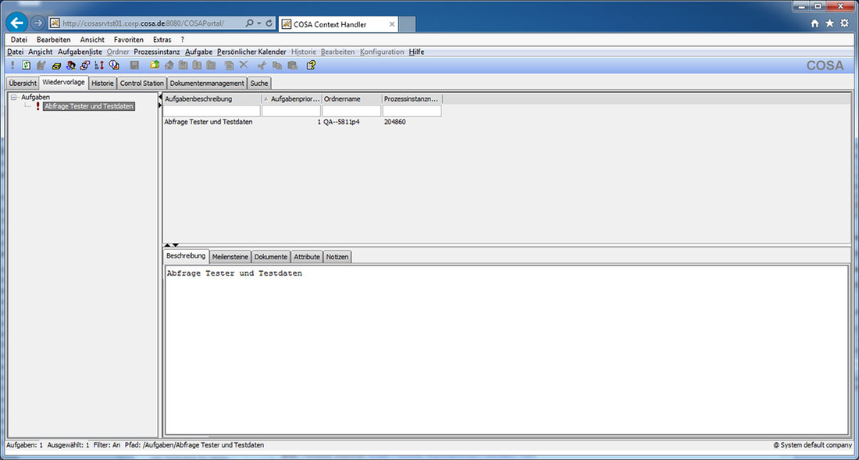The image size is (859, 460).
Task: Click the yellow folder with green arrow icon
Action: pyautogui.click(x=155, y=66)
